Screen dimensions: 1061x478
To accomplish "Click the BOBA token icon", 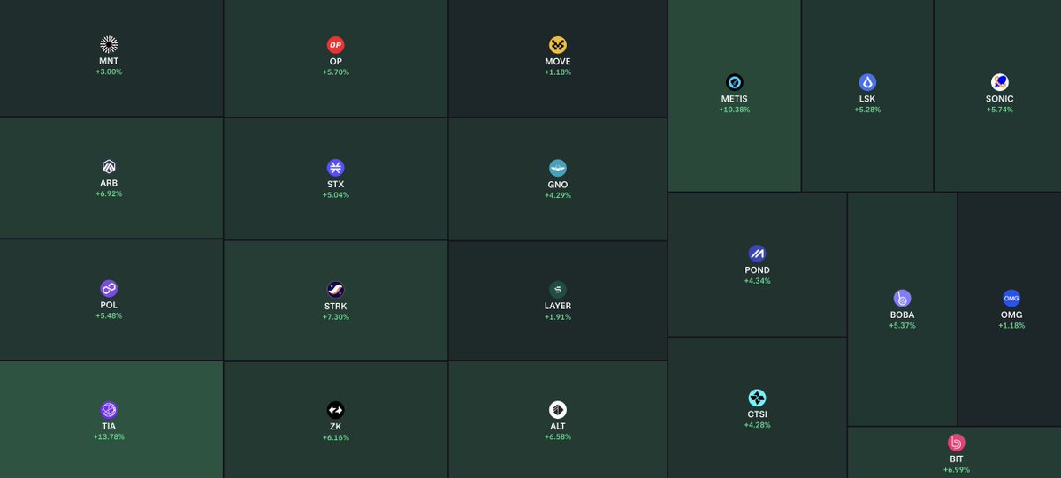I will [902, 299].
